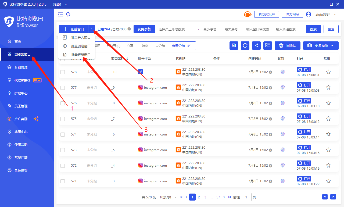Screen dimensions: 344x207
Task: Click the 搜索 button
Action: pyautogui.click(x=313, y=29)
